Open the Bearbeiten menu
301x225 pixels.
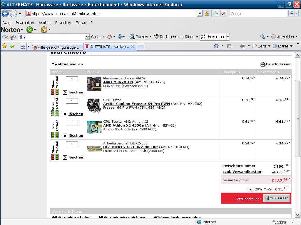tap(25, 23)
